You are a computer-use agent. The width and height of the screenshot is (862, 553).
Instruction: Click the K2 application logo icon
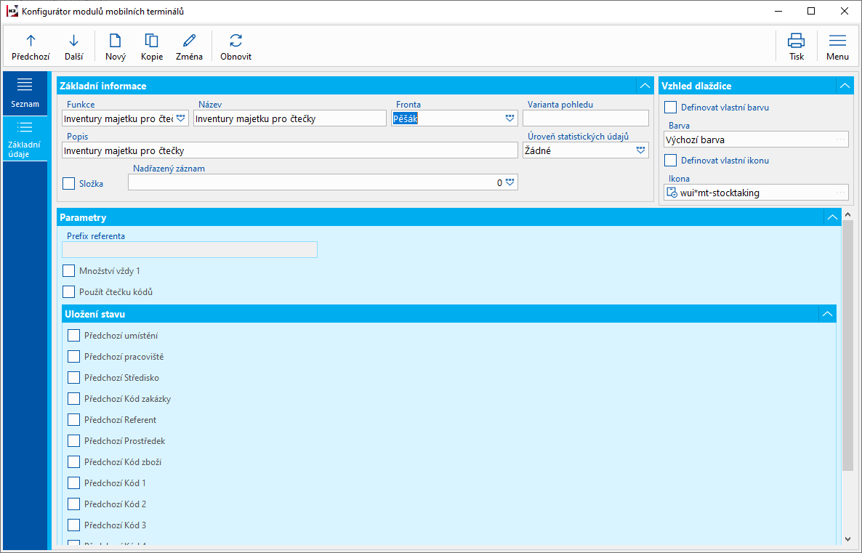[x=12, y=11]
